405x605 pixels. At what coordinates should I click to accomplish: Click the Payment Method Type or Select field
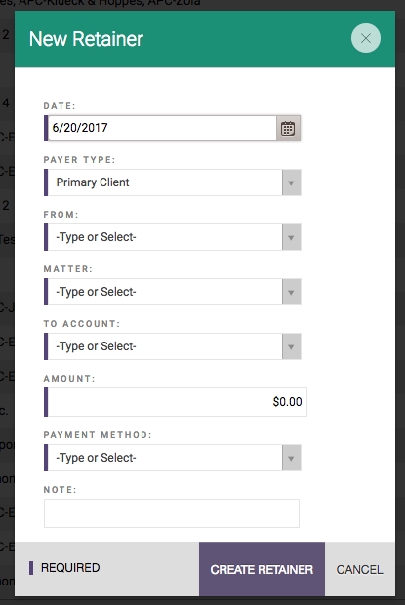click(x=165, y=458)
